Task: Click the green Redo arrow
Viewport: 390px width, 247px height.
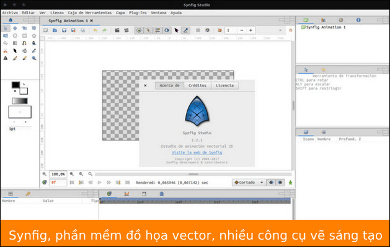Action: (104, 30)
